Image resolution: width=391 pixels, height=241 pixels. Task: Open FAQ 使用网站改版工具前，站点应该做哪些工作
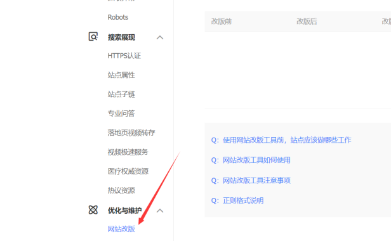(287, 140)
